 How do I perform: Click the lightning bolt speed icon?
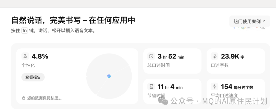(x=214, y=87)
